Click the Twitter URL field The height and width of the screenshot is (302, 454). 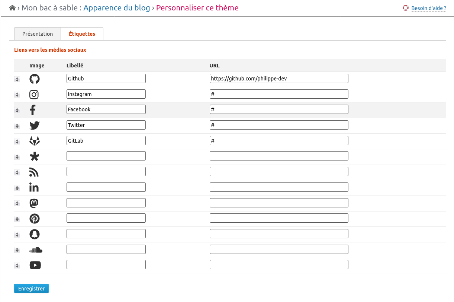pos(279,125)
